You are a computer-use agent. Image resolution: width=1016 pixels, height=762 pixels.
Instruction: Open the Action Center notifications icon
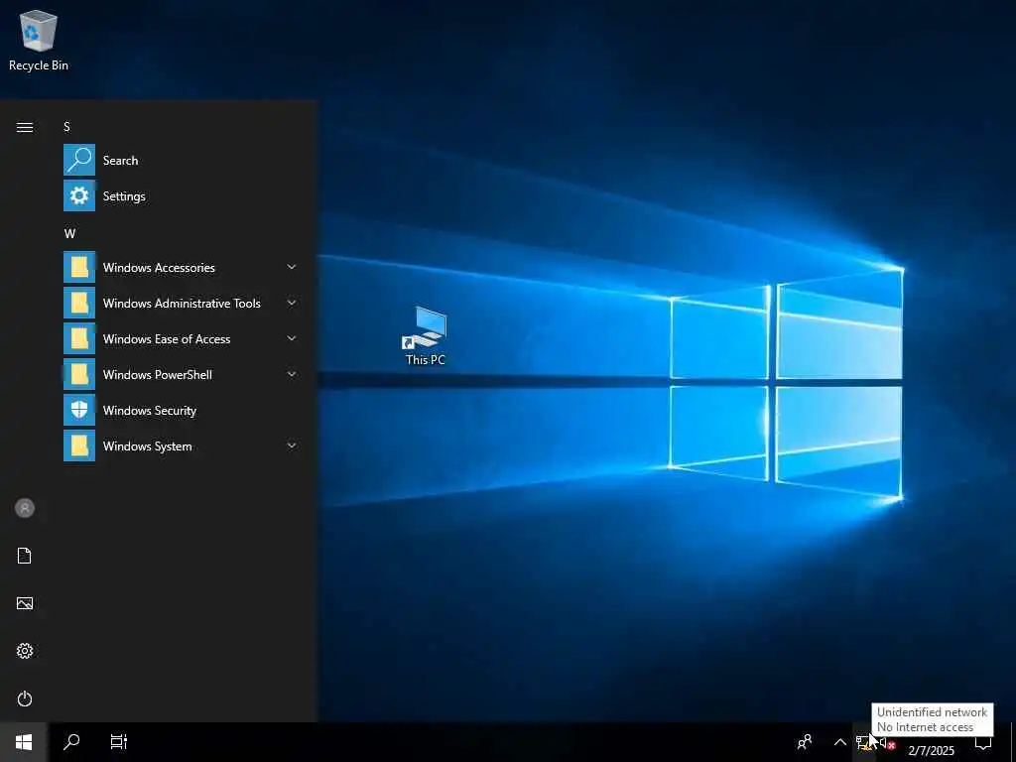point(983,742)
